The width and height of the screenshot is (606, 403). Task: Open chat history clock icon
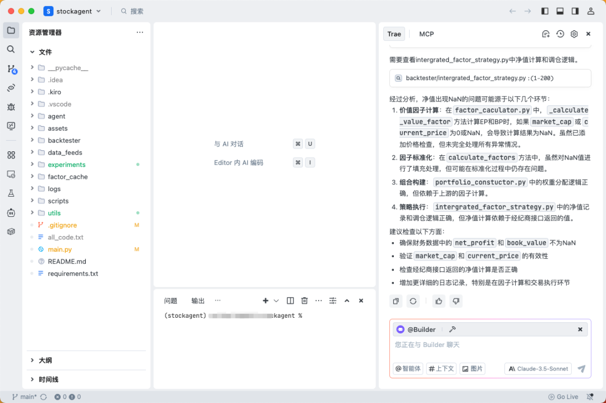(560, 34)
